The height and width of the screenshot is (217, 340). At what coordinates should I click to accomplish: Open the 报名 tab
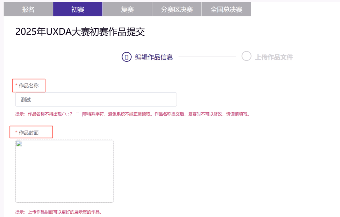pos(28,9)
